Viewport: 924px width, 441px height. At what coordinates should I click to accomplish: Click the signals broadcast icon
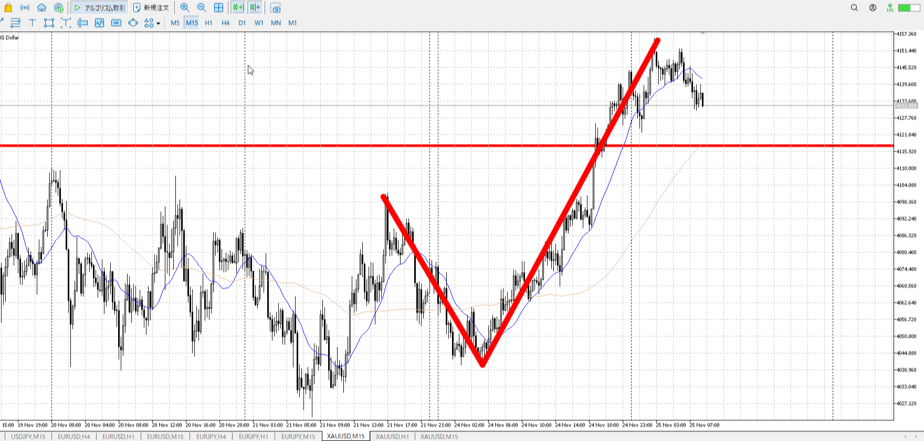(x=25, y=7)
